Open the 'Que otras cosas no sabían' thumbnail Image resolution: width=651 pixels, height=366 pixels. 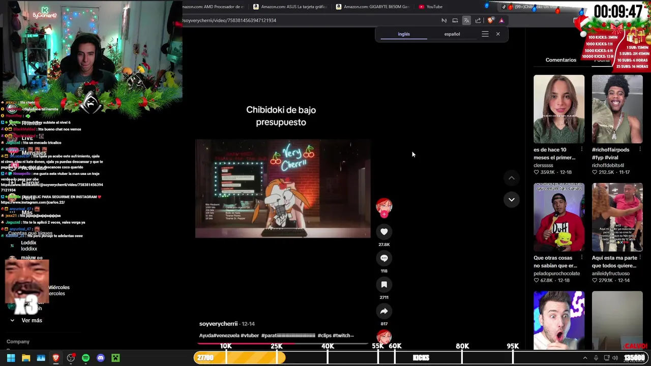coord(559,217)
